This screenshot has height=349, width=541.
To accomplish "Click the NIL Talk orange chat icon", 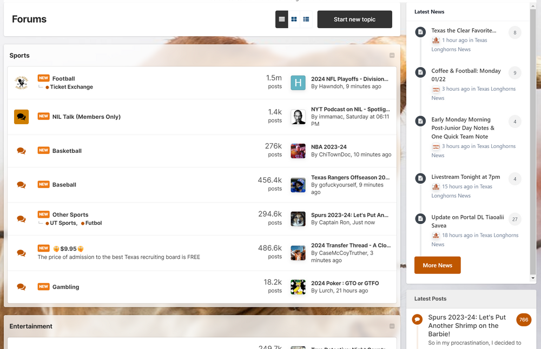I will coord(22,117).
